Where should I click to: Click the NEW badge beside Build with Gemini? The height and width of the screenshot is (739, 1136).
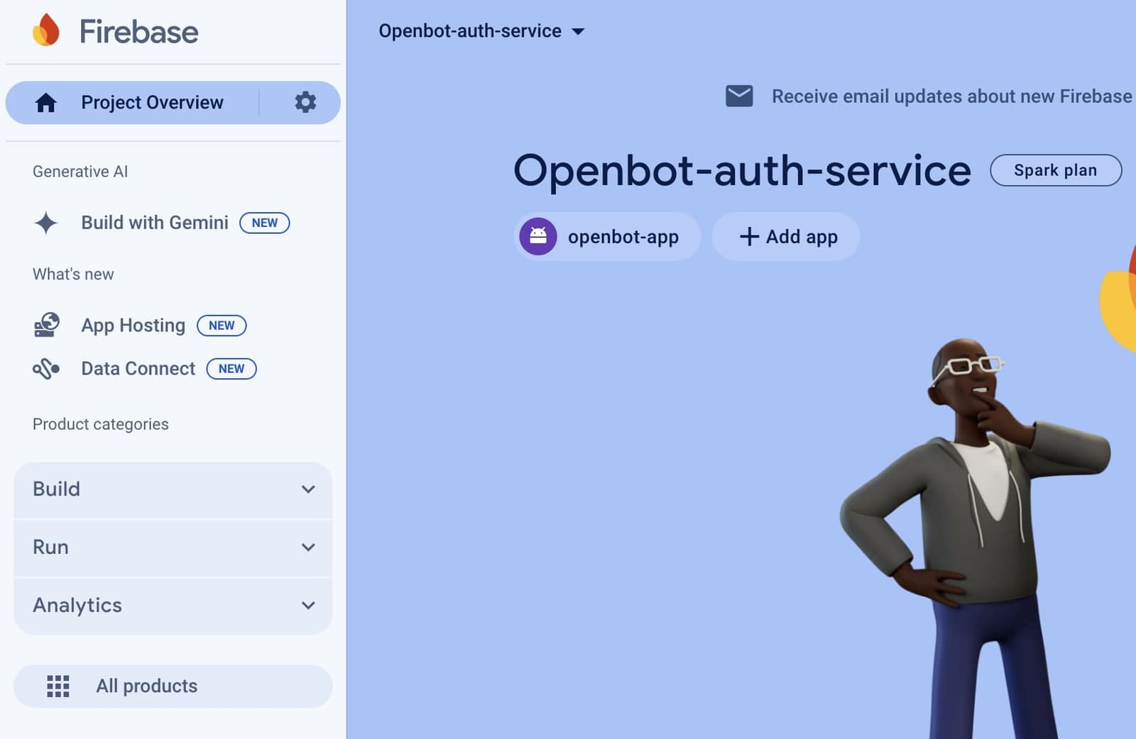pyautogui.click(x=265, y=223)
